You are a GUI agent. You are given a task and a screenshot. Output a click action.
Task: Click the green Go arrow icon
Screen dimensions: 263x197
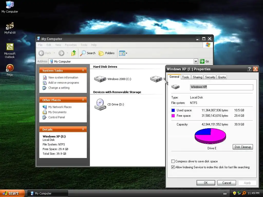coord(202,61)
